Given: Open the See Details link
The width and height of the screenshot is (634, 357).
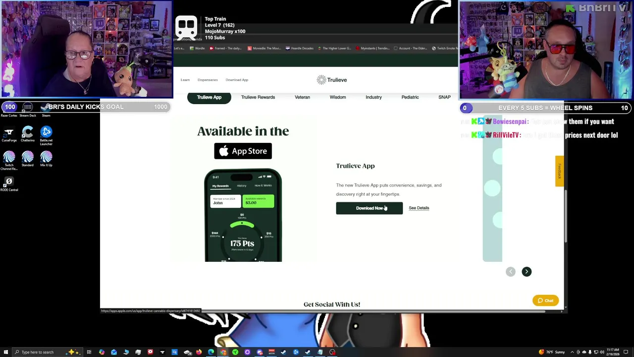Looking at the screenshot, I should coord(419,208).
